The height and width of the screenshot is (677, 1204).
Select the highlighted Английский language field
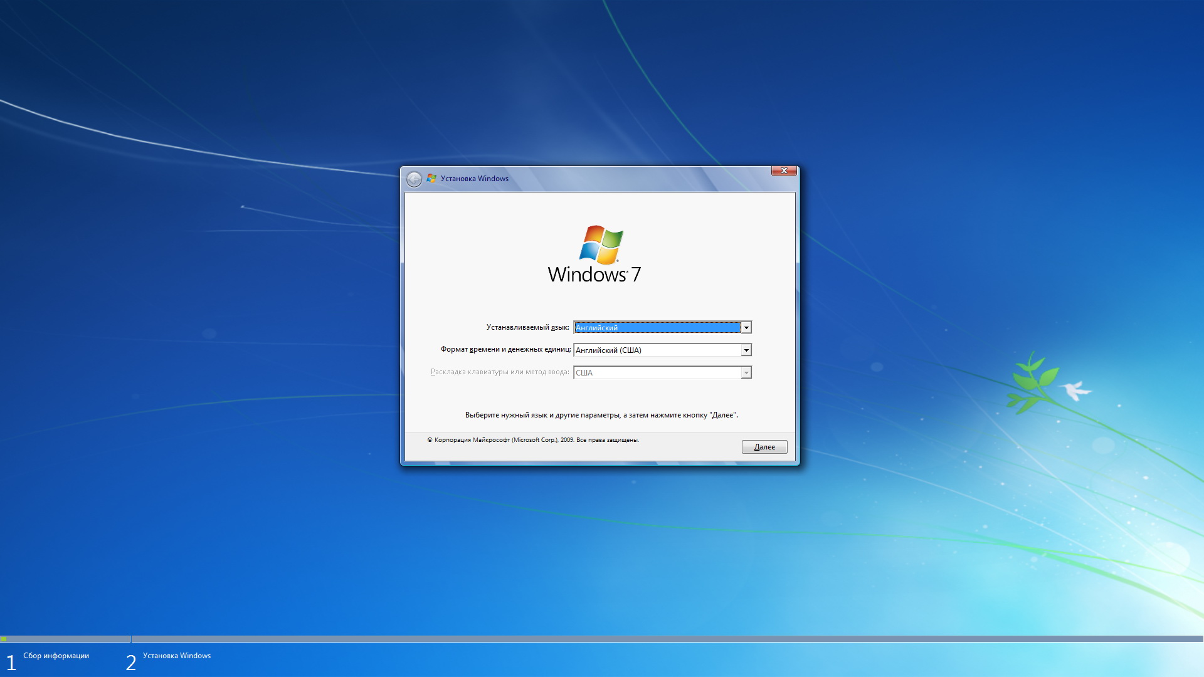click(x=657, y=328)
